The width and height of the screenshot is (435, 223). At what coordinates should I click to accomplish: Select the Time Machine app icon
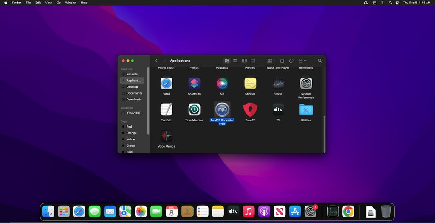[194, 109]
